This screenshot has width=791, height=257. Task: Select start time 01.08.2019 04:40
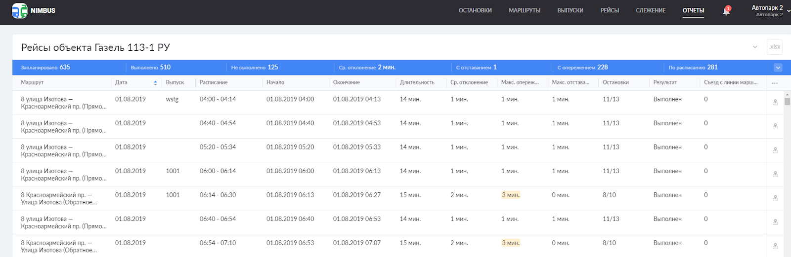290,123
